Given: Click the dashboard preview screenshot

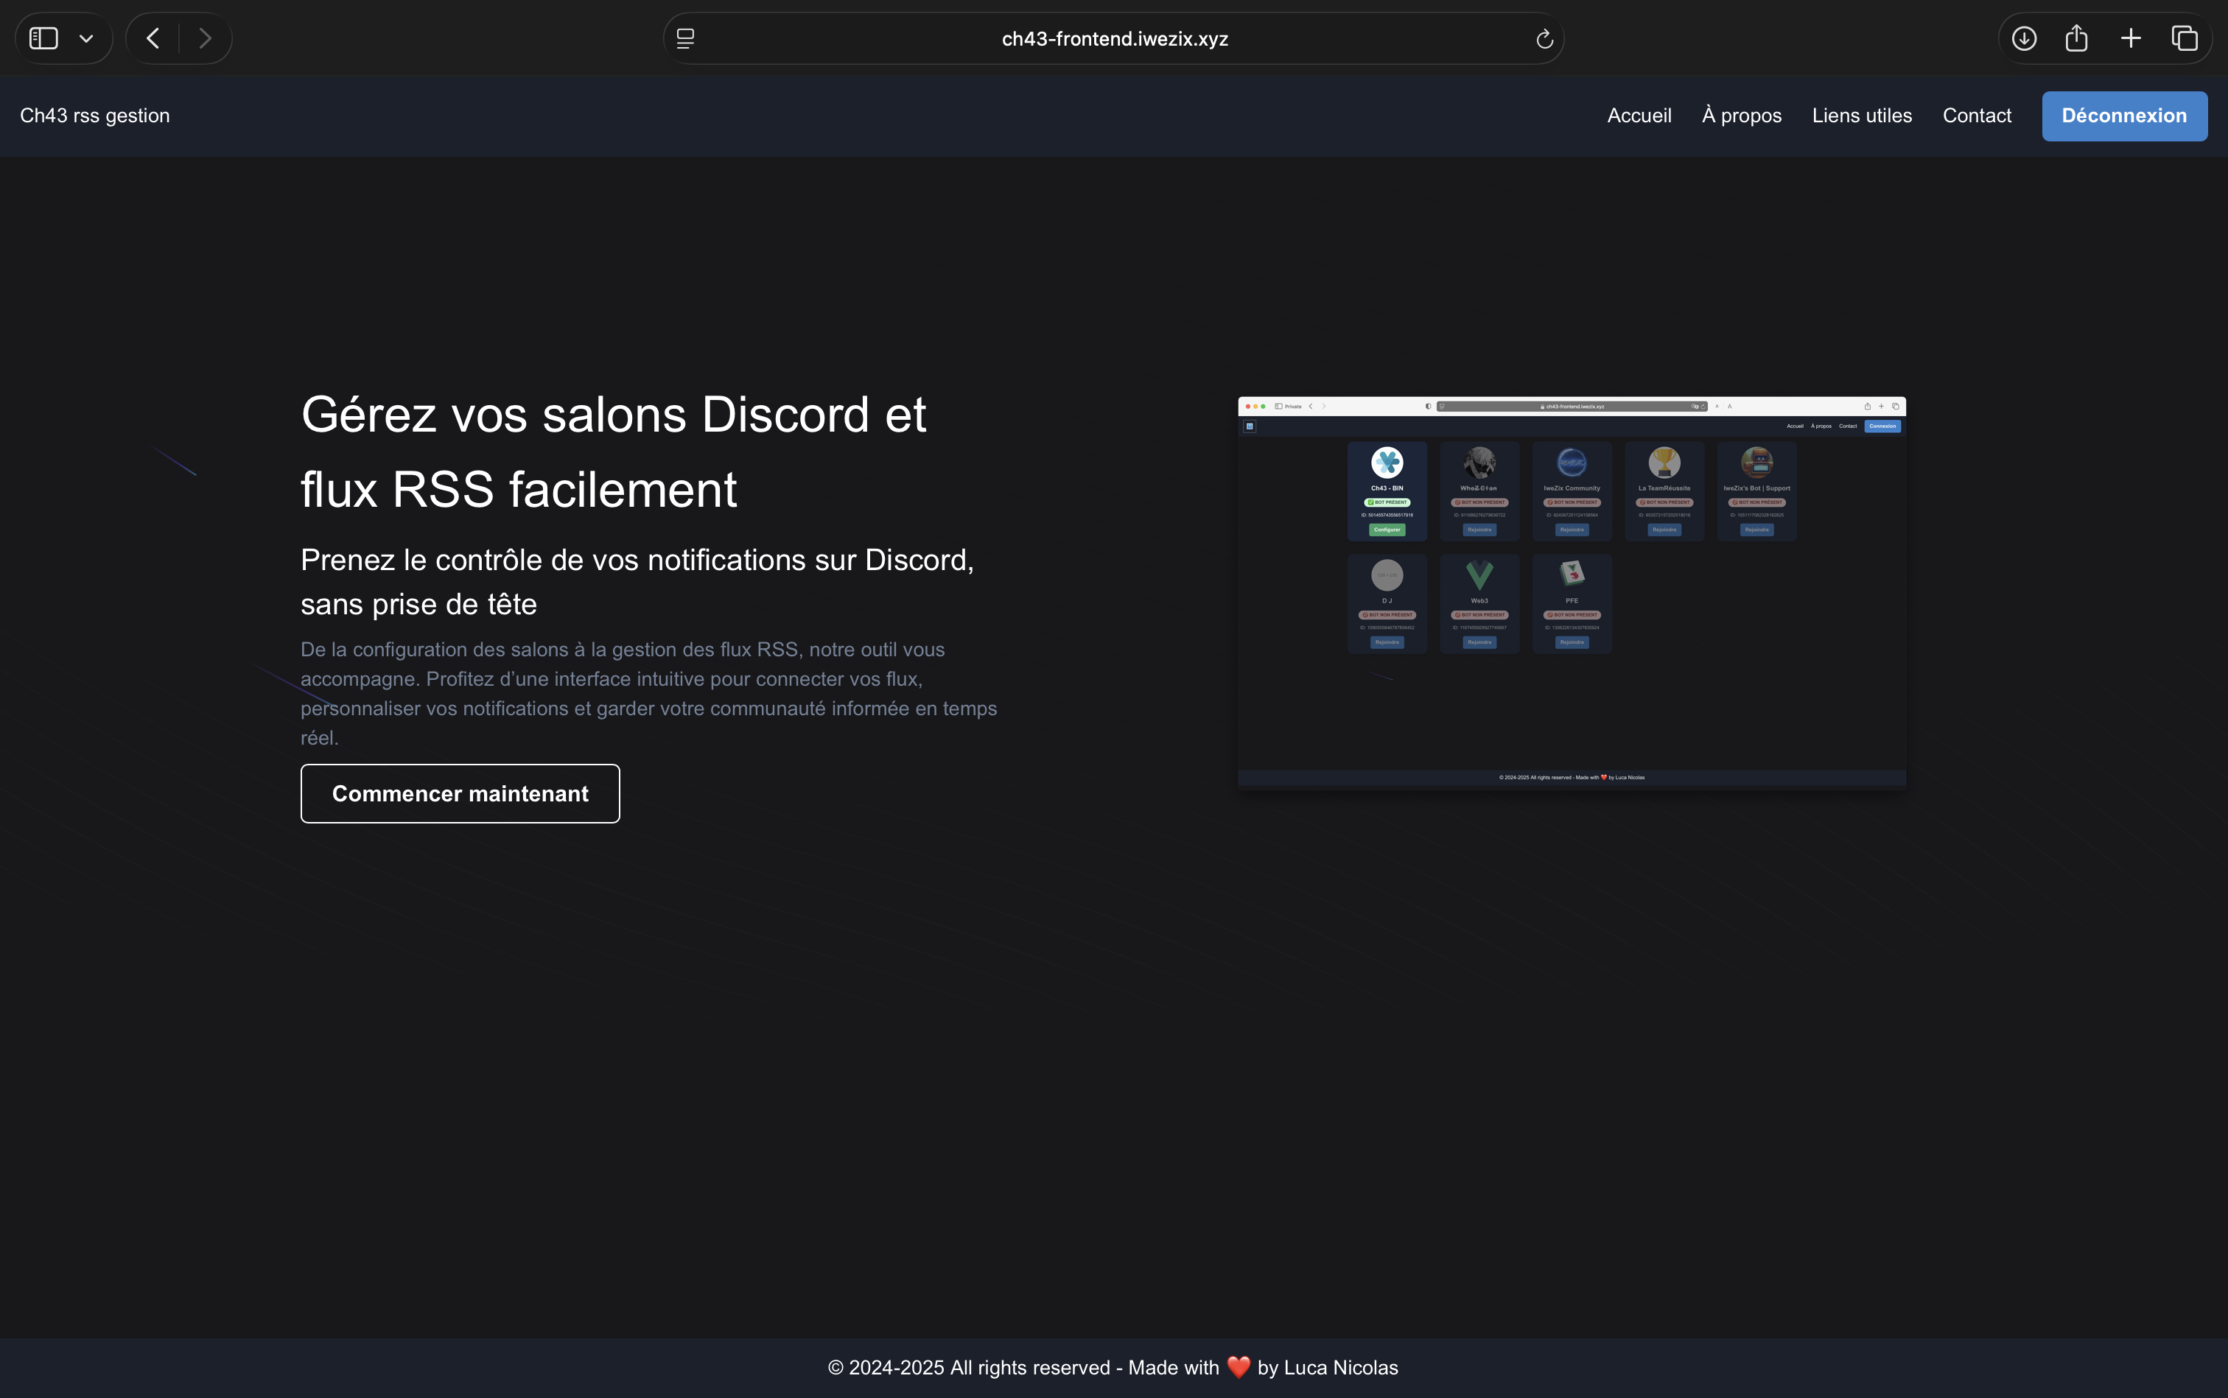Looking at the screenshot, I should (1572, 591).
